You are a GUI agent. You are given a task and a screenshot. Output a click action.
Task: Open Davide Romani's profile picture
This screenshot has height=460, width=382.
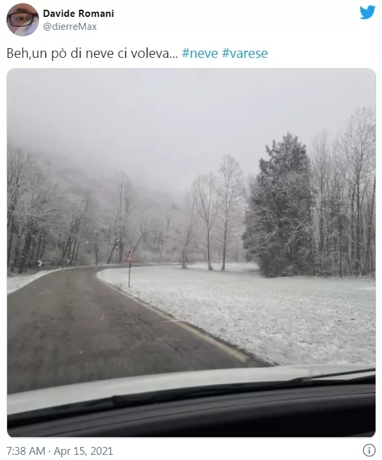[23, 19]
